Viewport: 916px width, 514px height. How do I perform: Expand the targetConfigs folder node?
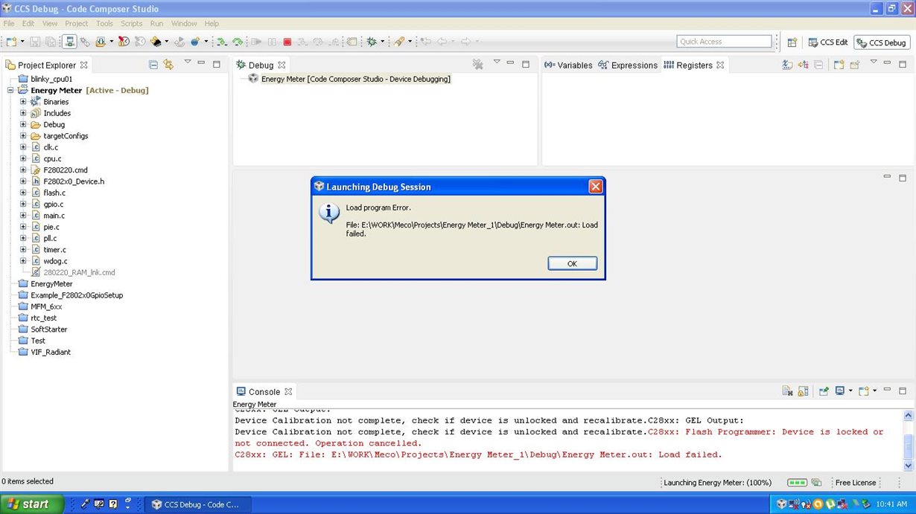tap(23, 136)
